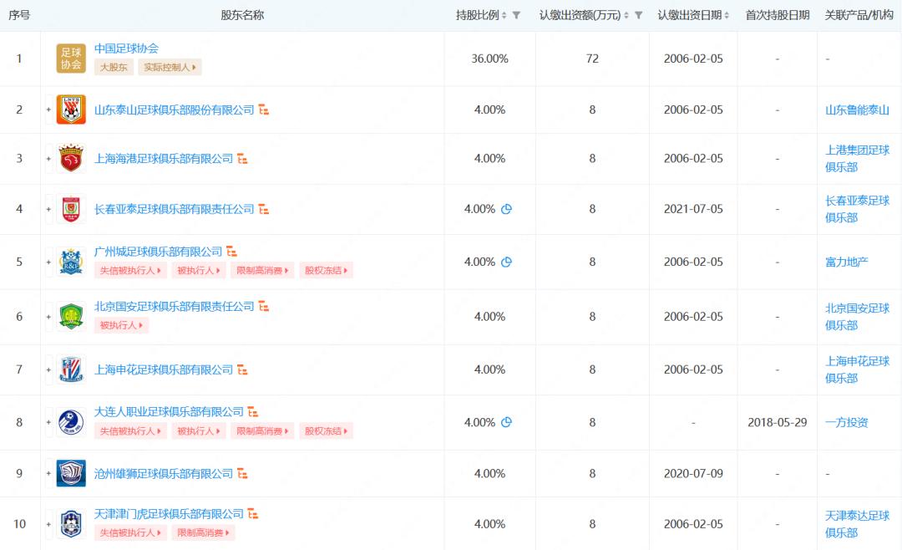Open 北京国安足球俱乐部有限责任公司 company link
The width and height of the screenshot is (902, 550).
(174, 307)
